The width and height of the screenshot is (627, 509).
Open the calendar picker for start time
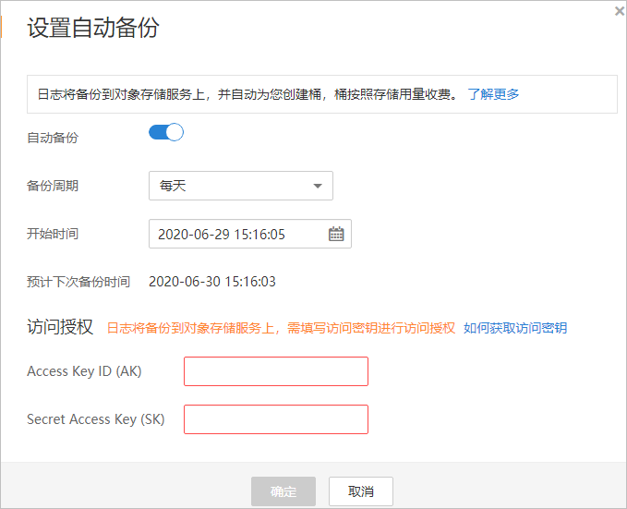pos(336,235)
